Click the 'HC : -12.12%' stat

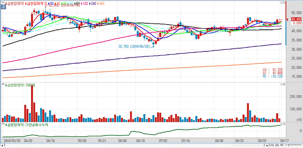coord(272,76)
